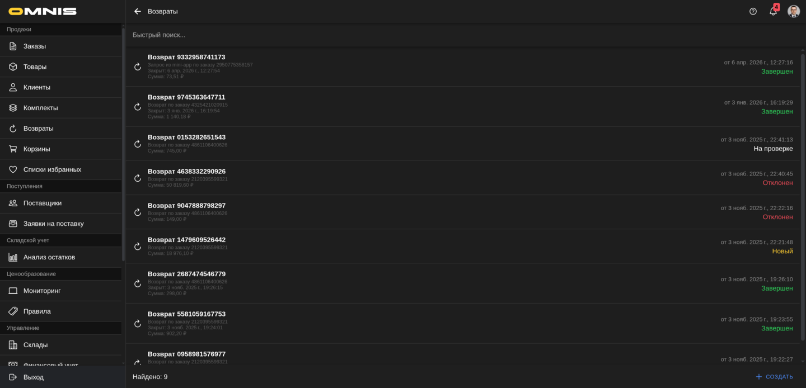806x388 pixels.
Task: Select Заявки на поставку menu entry
Action: (x=53, y=224)
